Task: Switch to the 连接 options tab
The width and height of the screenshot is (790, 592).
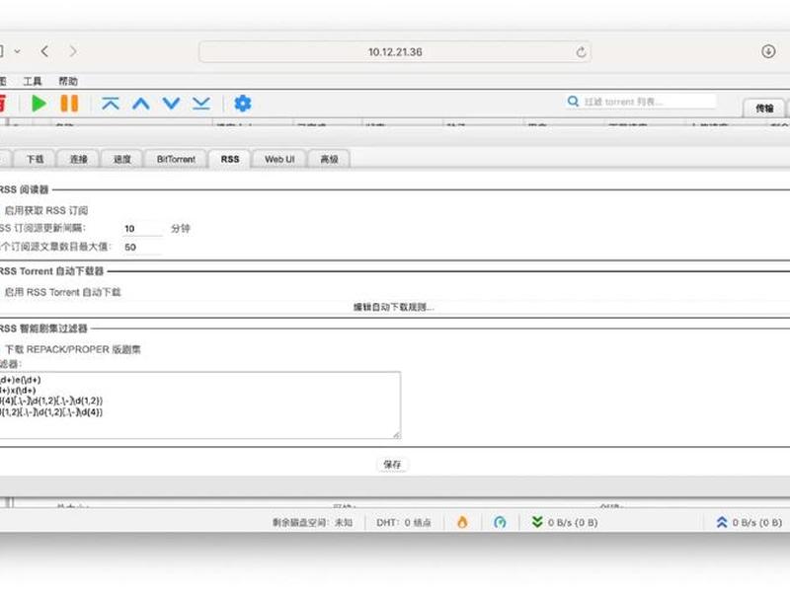Action: [78, 159]
